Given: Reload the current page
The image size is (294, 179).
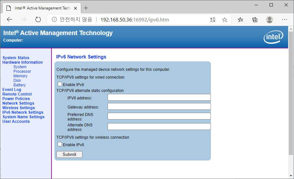Looking at the screenshot, I should click(x=38, y=19).
